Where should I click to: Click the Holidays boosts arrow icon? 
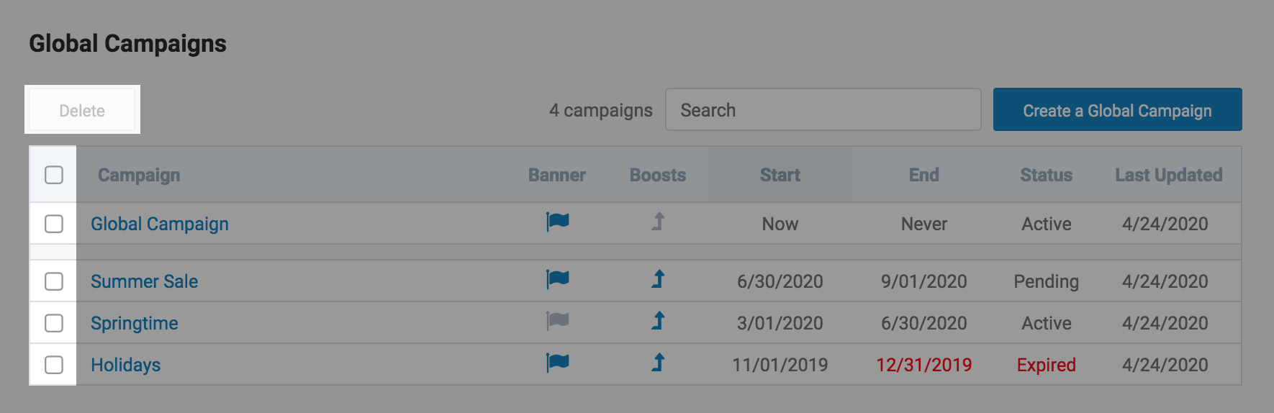(x=658, y=363)
